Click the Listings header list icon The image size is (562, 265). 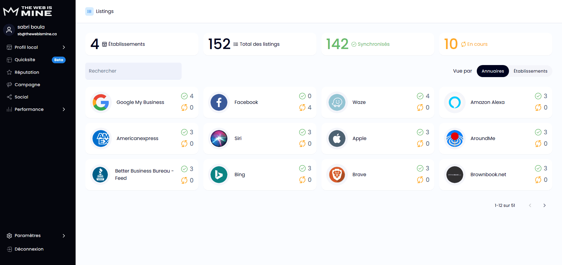click(89, 11)
